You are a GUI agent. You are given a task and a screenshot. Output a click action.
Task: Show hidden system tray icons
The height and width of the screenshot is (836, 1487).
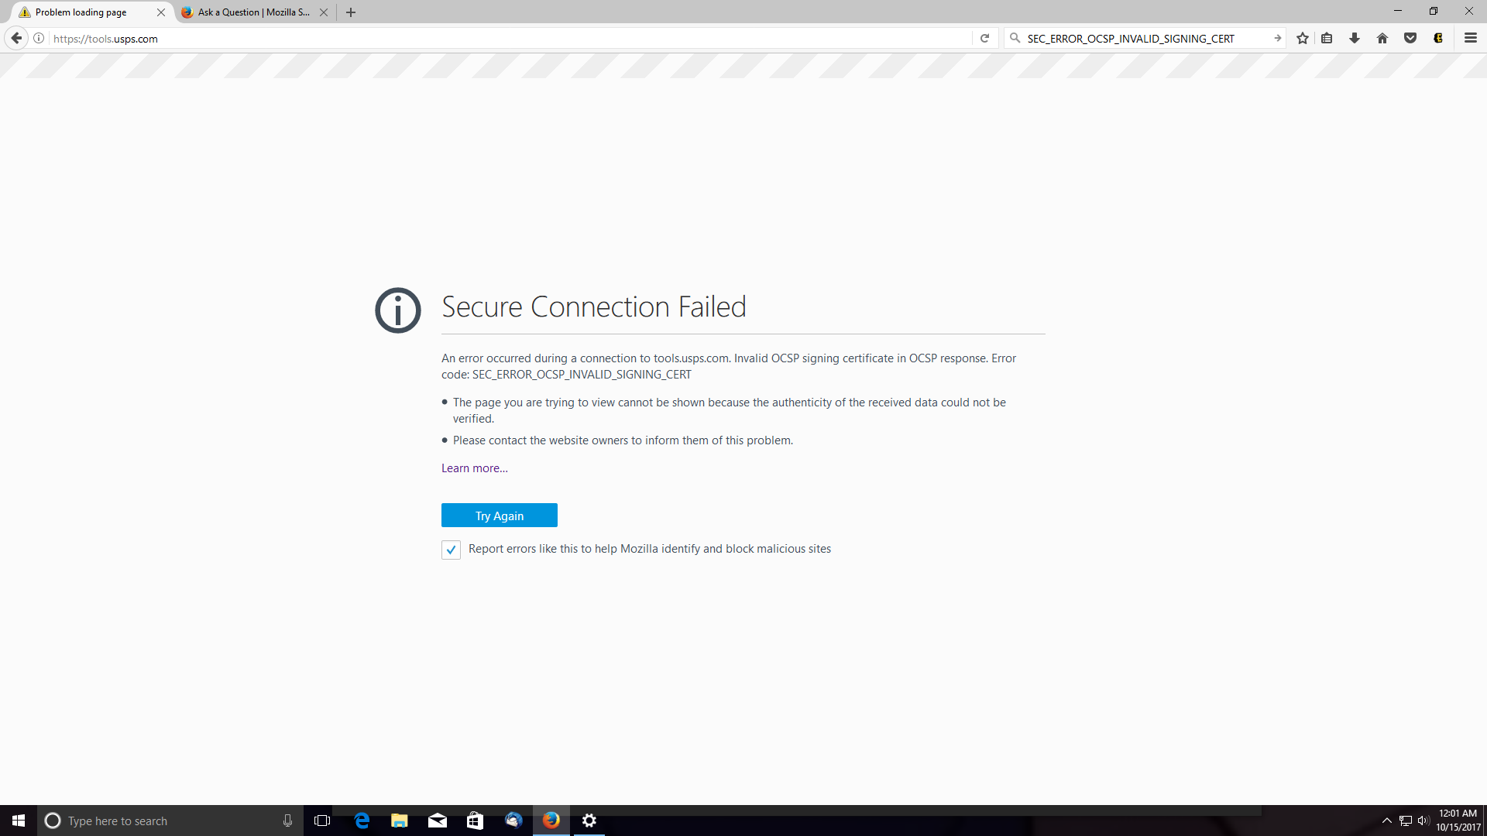1387,821
